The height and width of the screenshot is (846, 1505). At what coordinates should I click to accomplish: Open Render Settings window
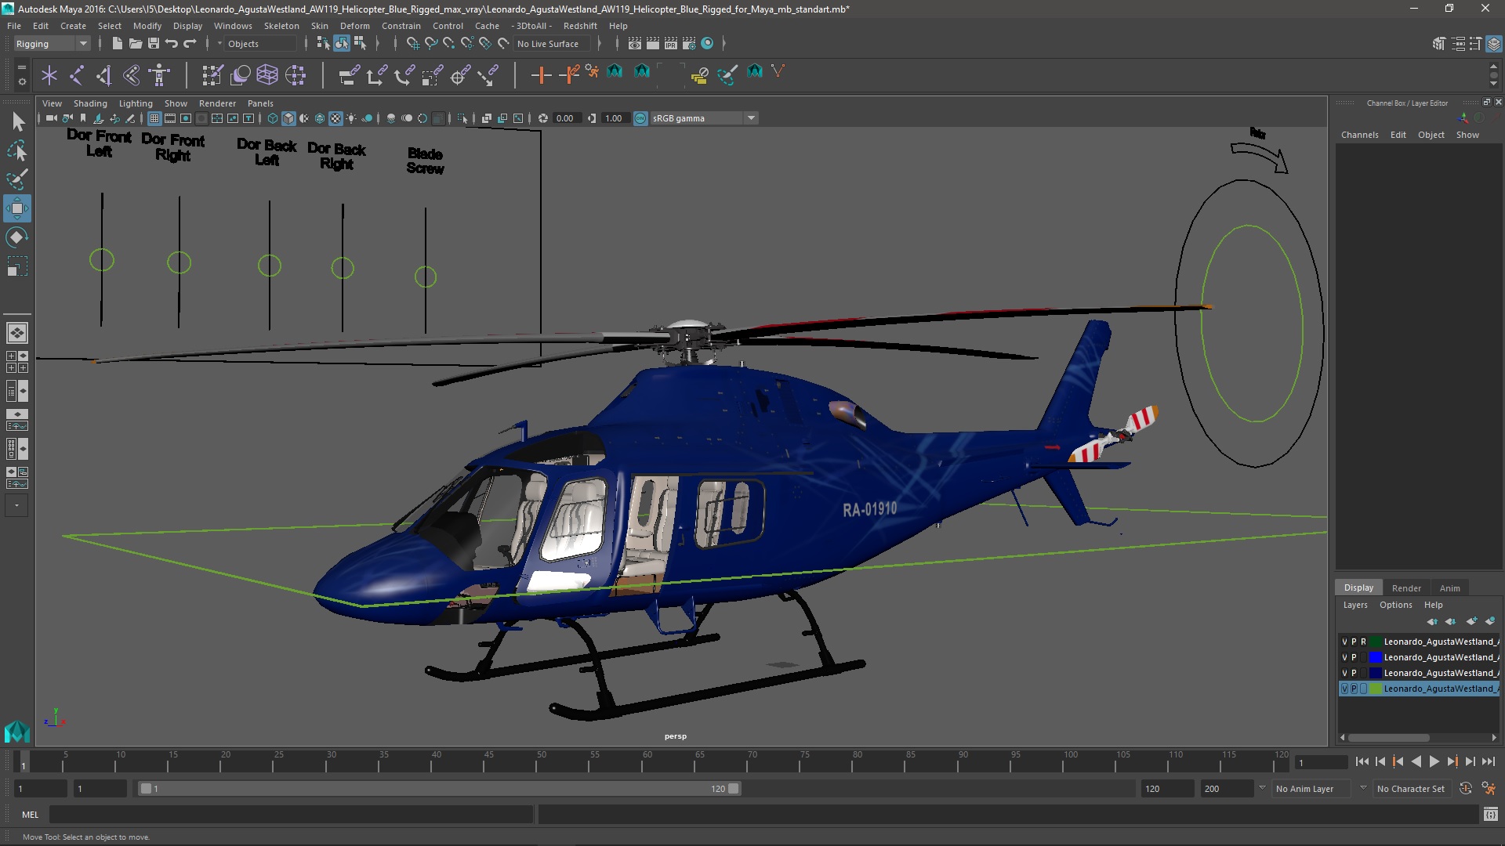pos(689,44)
